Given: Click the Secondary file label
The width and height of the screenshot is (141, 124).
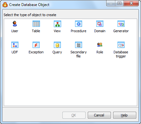Looking at the screenshot, I should pos(79,54).
